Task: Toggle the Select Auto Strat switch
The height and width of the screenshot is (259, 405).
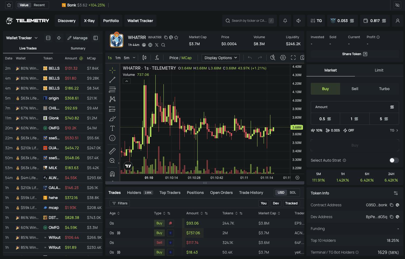Action: point(394,160)
